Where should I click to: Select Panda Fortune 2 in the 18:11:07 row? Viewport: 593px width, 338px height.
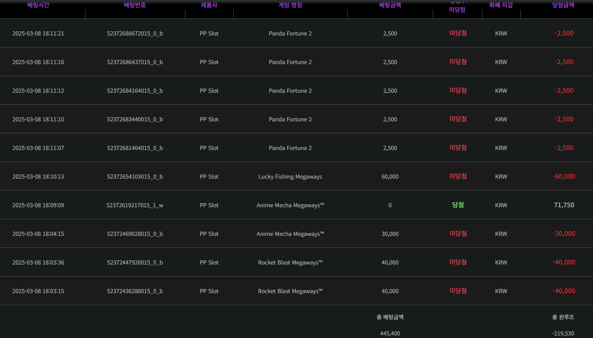(x=290, y=148)
